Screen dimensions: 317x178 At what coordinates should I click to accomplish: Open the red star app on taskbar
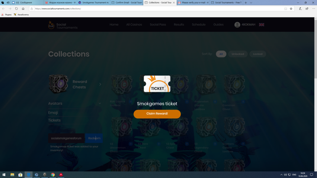tap(61, 175)
